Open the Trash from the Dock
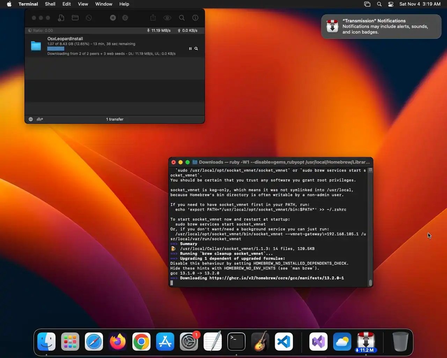The image size is (447, 358). coord(400,342)
